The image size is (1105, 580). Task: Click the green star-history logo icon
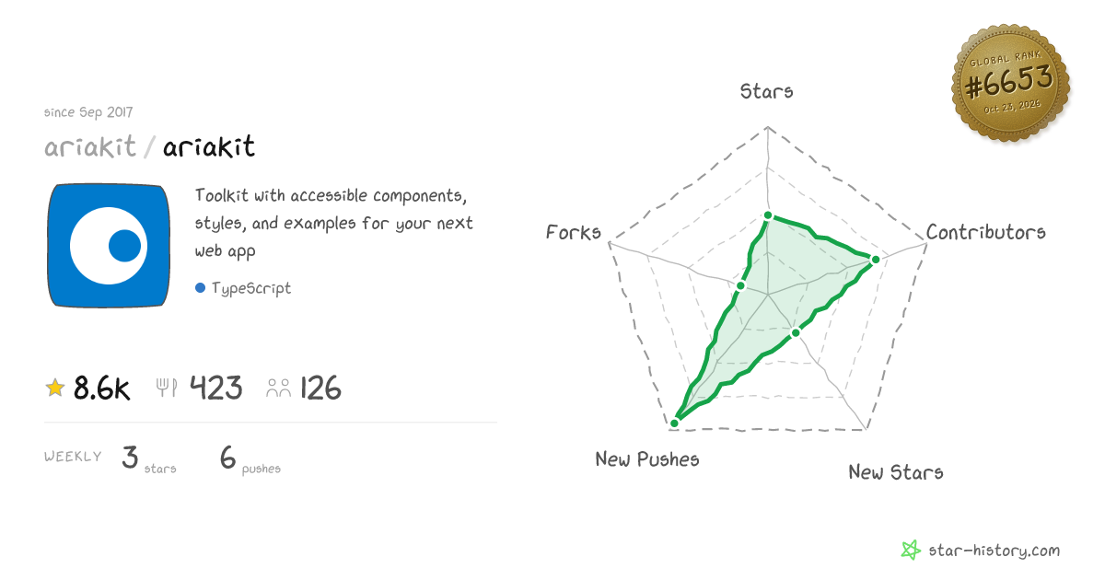(911, 551)
